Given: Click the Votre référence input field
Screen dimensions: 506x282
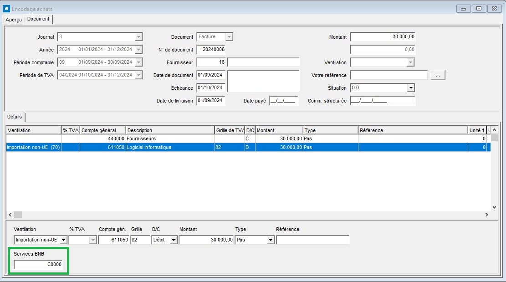Looking at the screenshot, I should point(388,75).
